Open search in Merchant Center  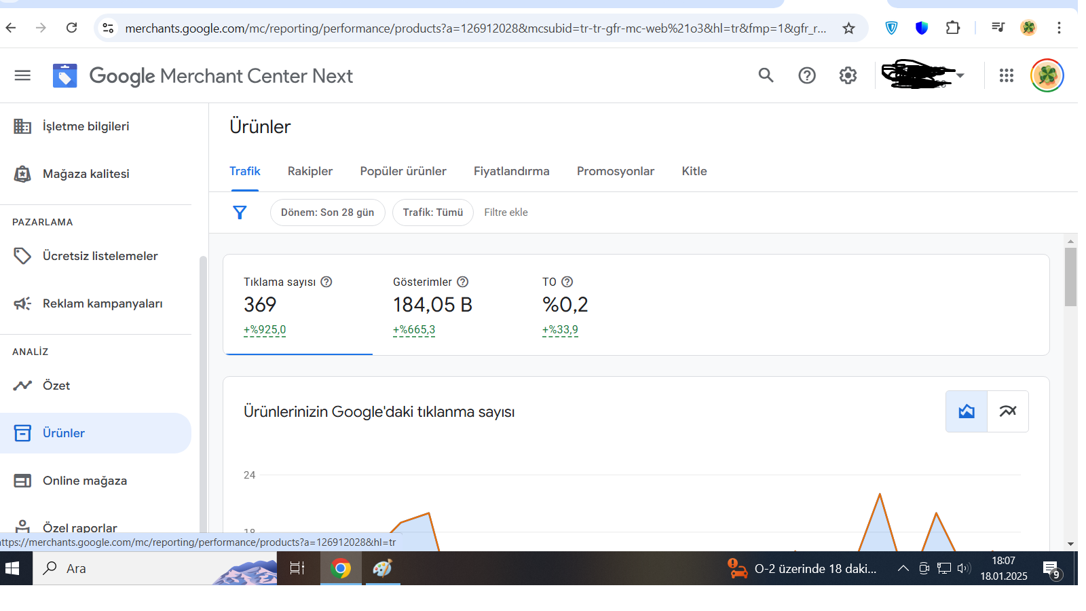[766, 75]
